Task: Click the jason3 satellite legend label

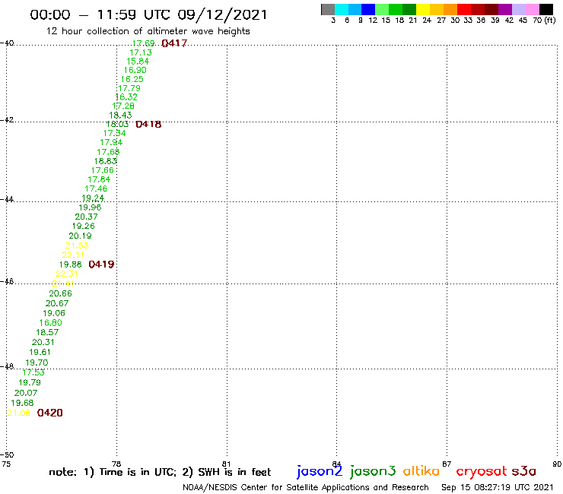Action: click(x=373, y=471)
